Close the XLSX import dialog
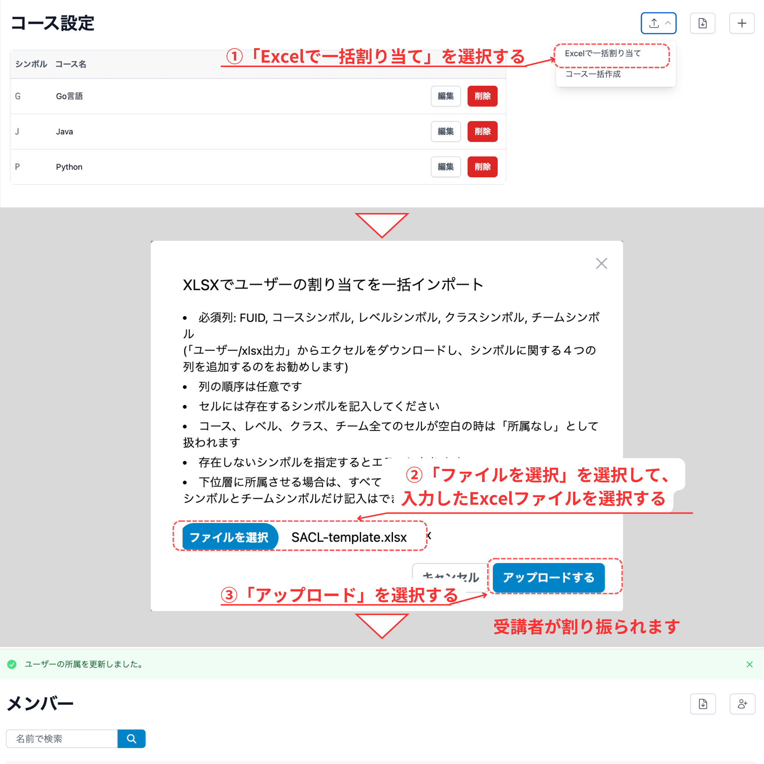 point(601,263)
